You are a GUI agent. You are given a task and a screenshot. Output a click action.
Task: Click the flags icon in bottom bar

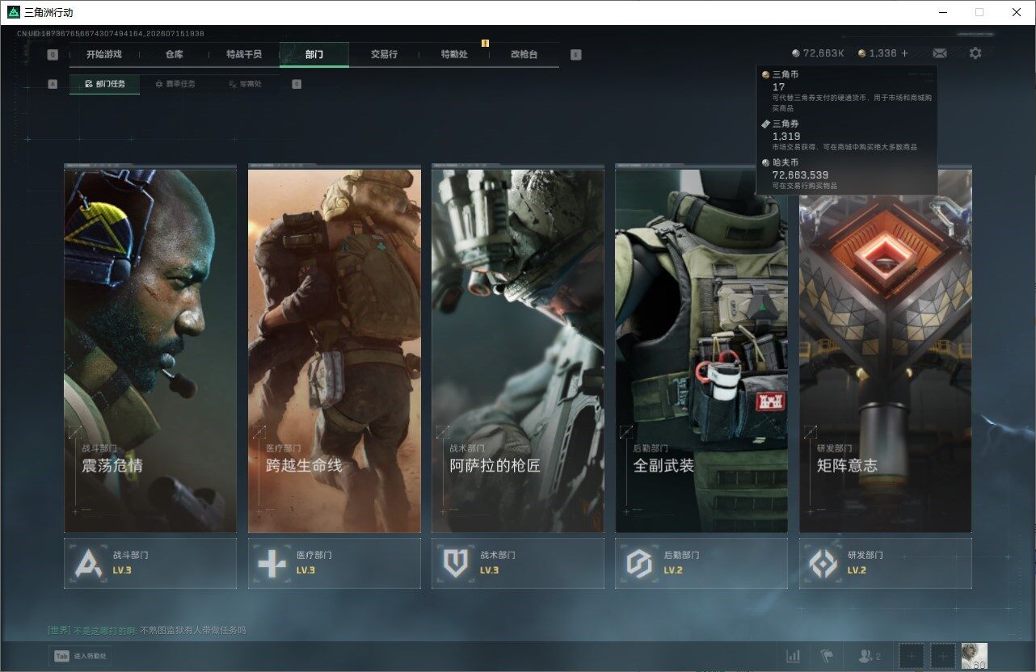tap(826, 656)
